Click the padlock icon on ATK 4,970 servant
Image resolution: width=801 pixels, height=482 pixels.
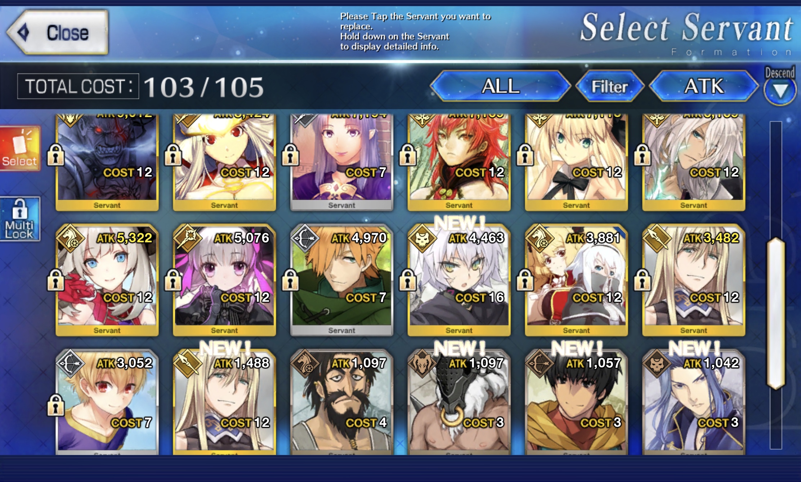point(290,280)
